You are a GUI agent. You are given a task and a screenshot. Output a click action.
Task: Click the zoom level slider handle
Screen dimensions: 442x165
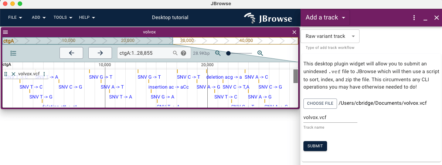[228, 53]
